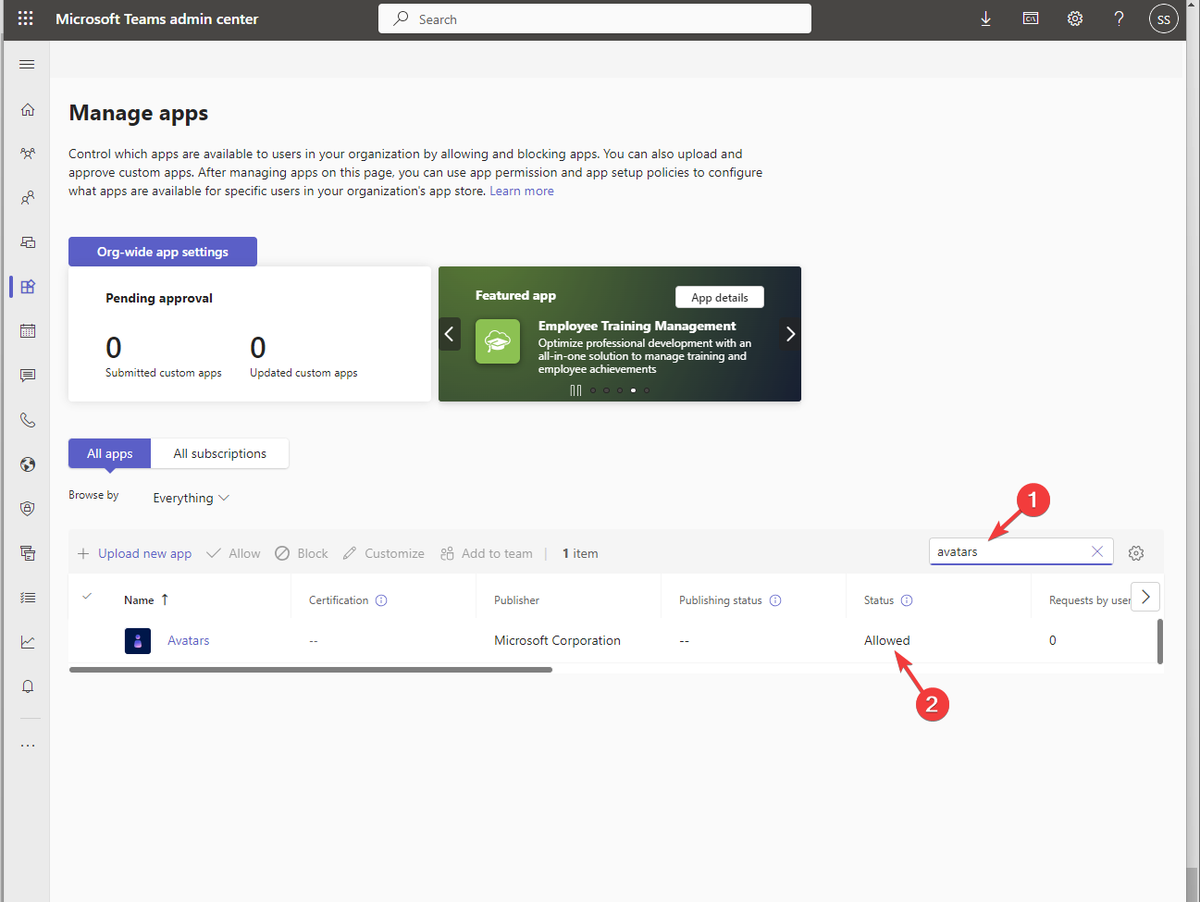Select the Avatars app row checkbox
This screenshot has height=902, width=1200.
86,640
